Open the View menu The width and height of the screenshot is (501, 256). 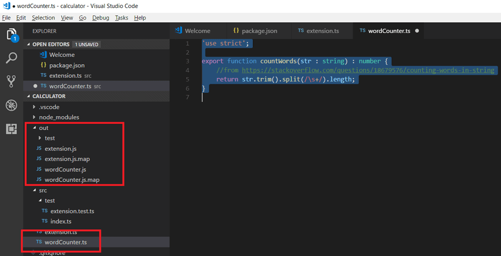tap(67, 18)
